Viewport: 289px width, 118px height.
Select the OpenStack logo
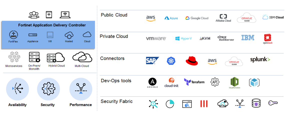268,39
